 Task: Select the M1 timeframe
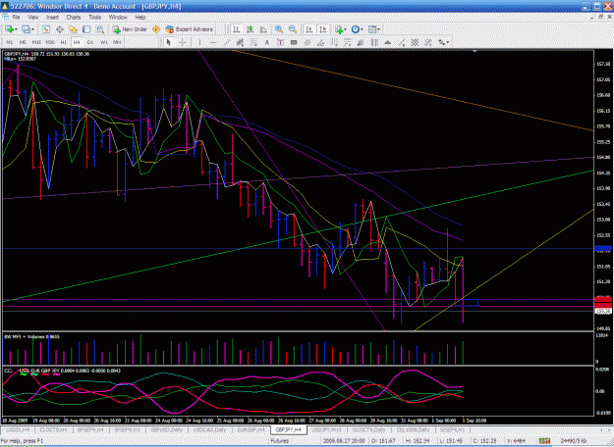[x=10, y=42]
